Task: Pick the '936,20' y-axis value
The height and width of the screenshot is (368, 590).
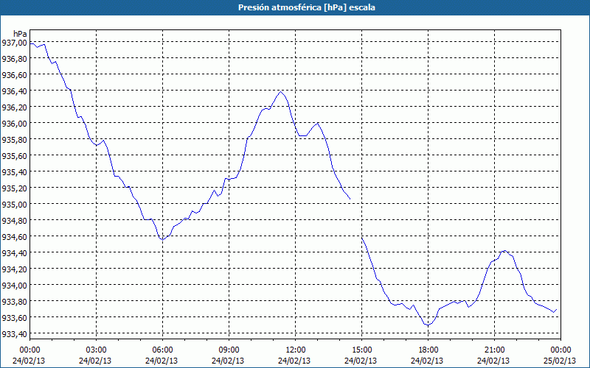Action: click(x=15, y=107)
